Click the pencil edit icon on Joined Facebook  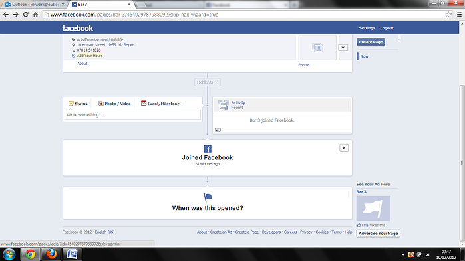coord(344,148)
